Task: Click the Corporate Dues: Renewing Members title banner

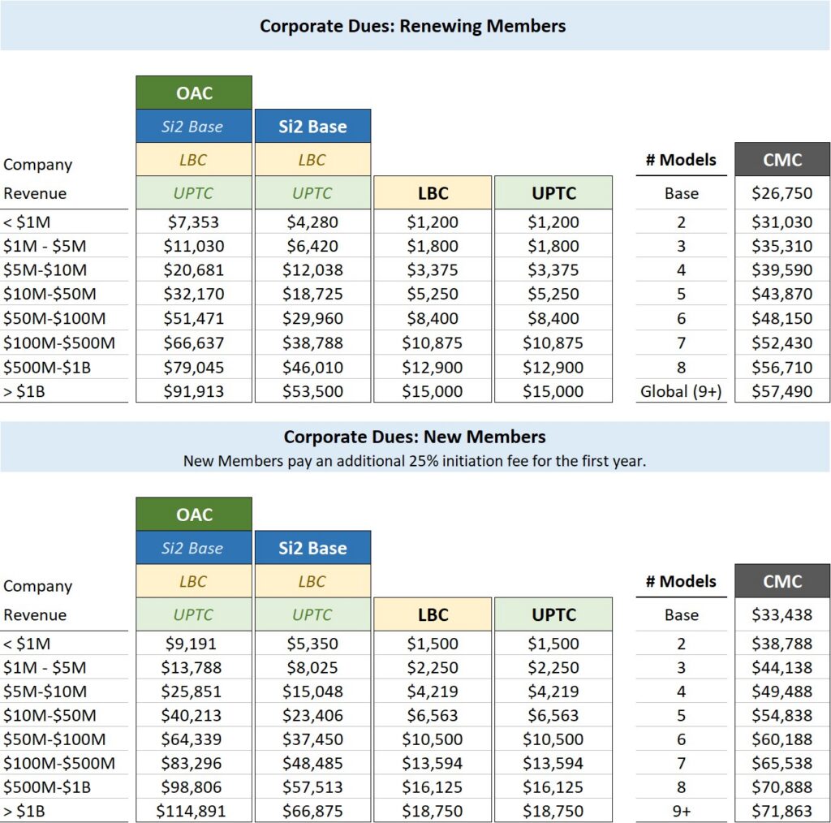Action: tap(413, 26)
